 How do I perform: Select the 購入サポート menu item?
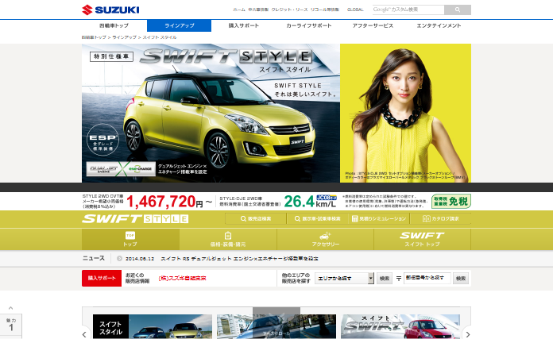coord(244,25)
